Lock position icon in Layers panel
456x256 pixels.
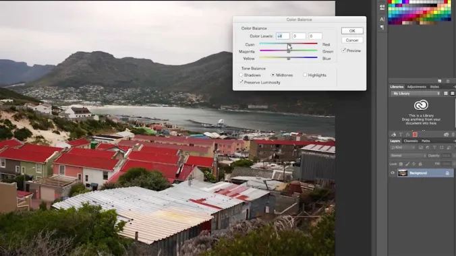[x=414, y=164]
